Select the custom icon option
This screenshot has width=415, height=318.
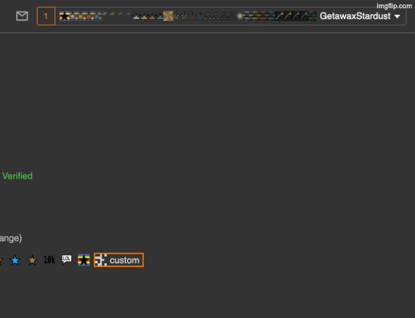click(x=124, y=260)
